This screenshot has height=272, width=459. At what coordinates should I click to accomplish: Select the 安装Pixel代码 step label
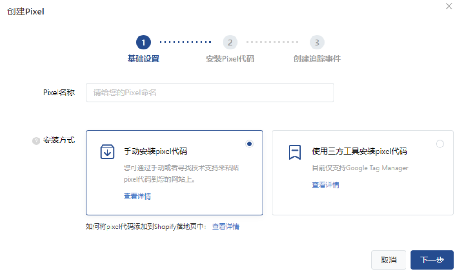pos(230,59)
